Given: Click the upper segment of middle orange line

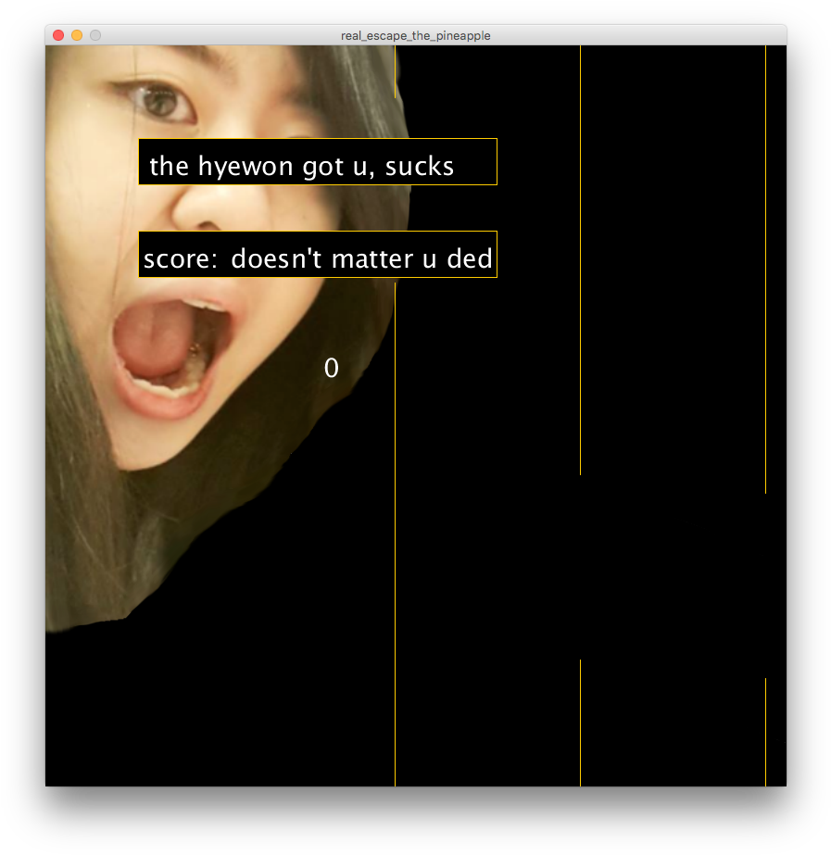Looking at the screenshot, I should click(580, 259).
